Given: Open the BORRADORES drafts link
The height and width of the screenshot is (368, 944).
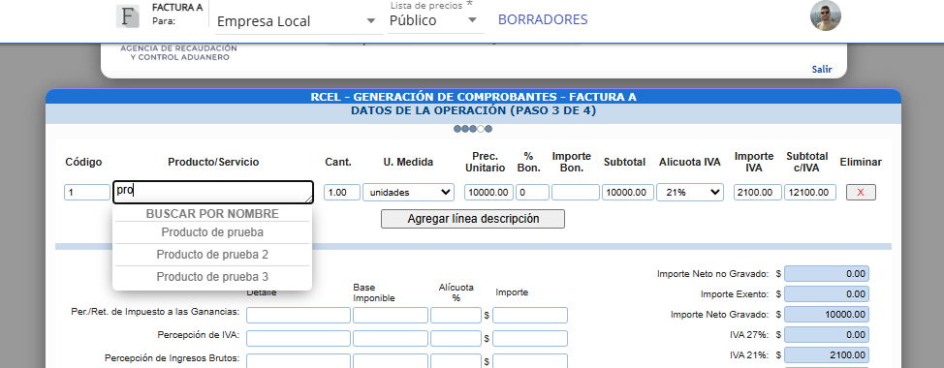Looking at the screenshot, I should tap(543, 19).
